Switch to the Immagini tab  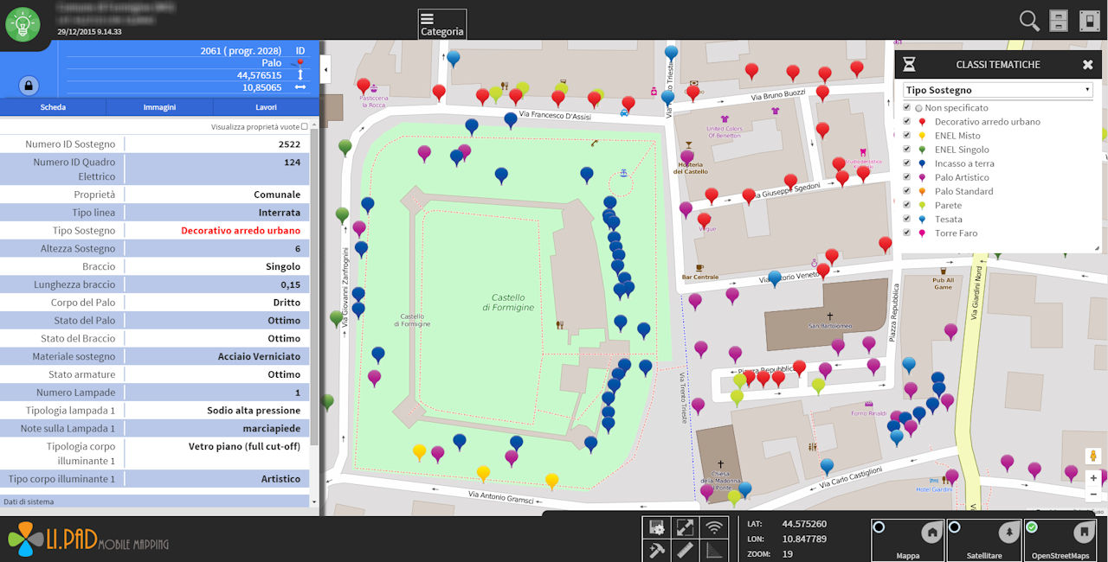coord(159,107)
